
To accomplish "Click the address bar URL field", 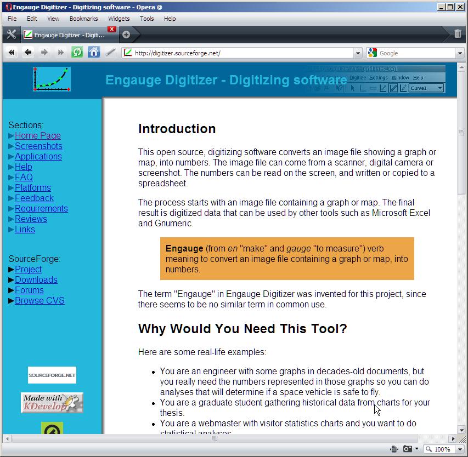I will pyautogui.click(x=242, y=53).
